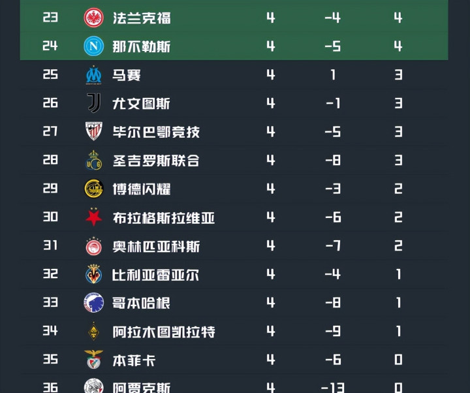Click the Olympiacos club crest
470x393 pixels.
tap(94, 246)
